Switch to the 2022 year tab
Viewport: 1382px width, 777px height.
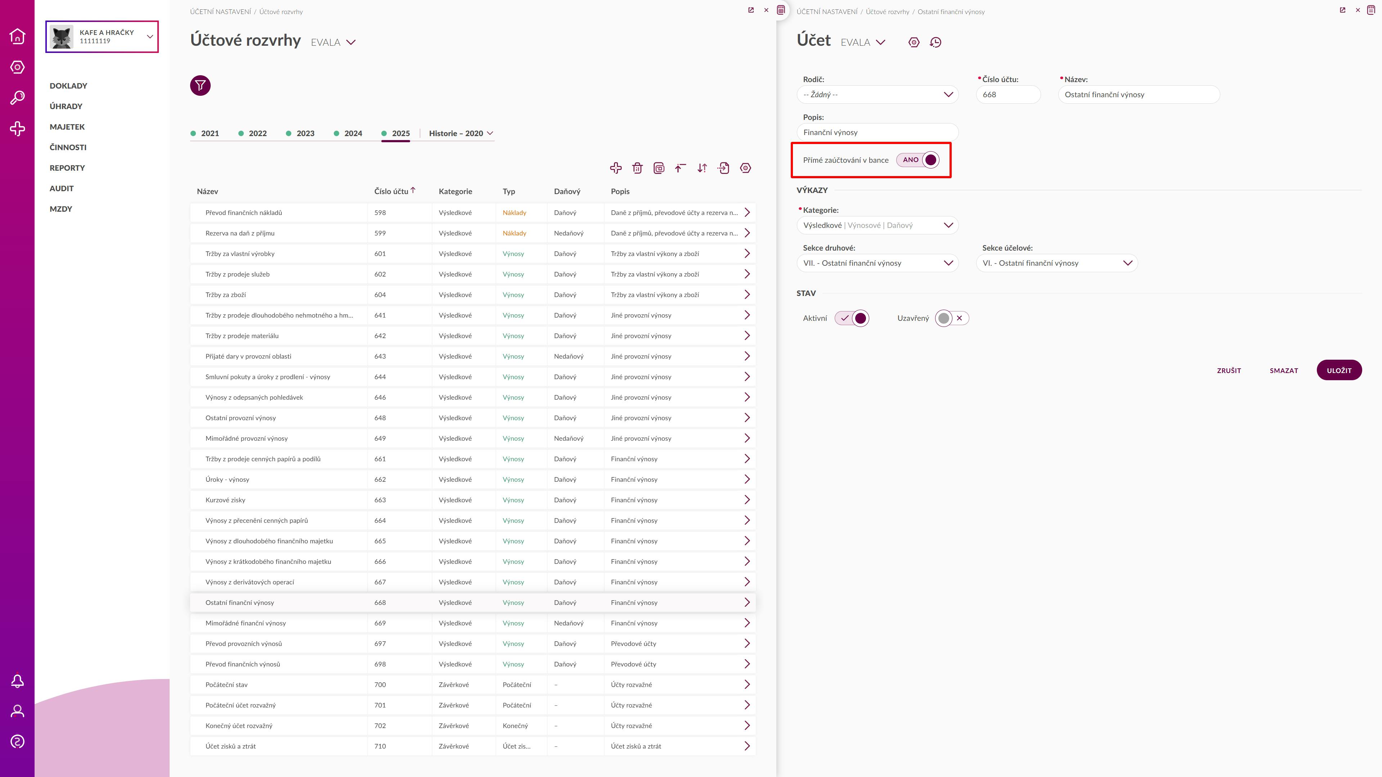click(253, 133)
